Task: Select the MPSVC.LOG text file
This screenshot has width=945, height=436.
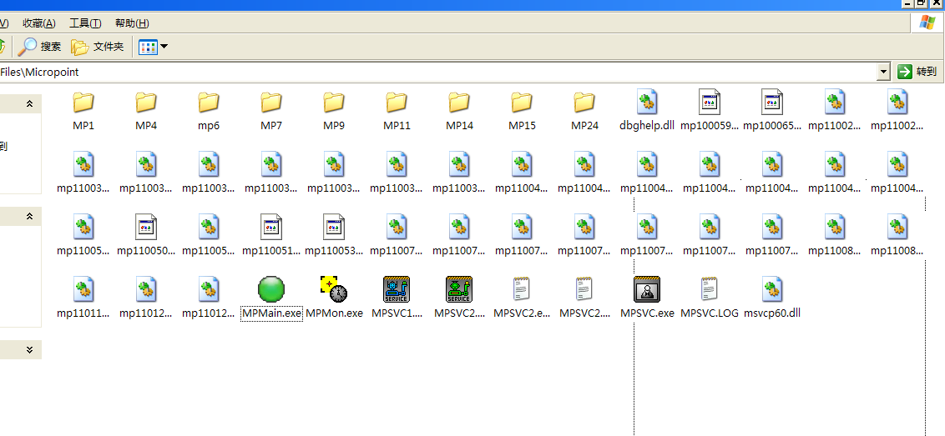Action: click(710, 289)
